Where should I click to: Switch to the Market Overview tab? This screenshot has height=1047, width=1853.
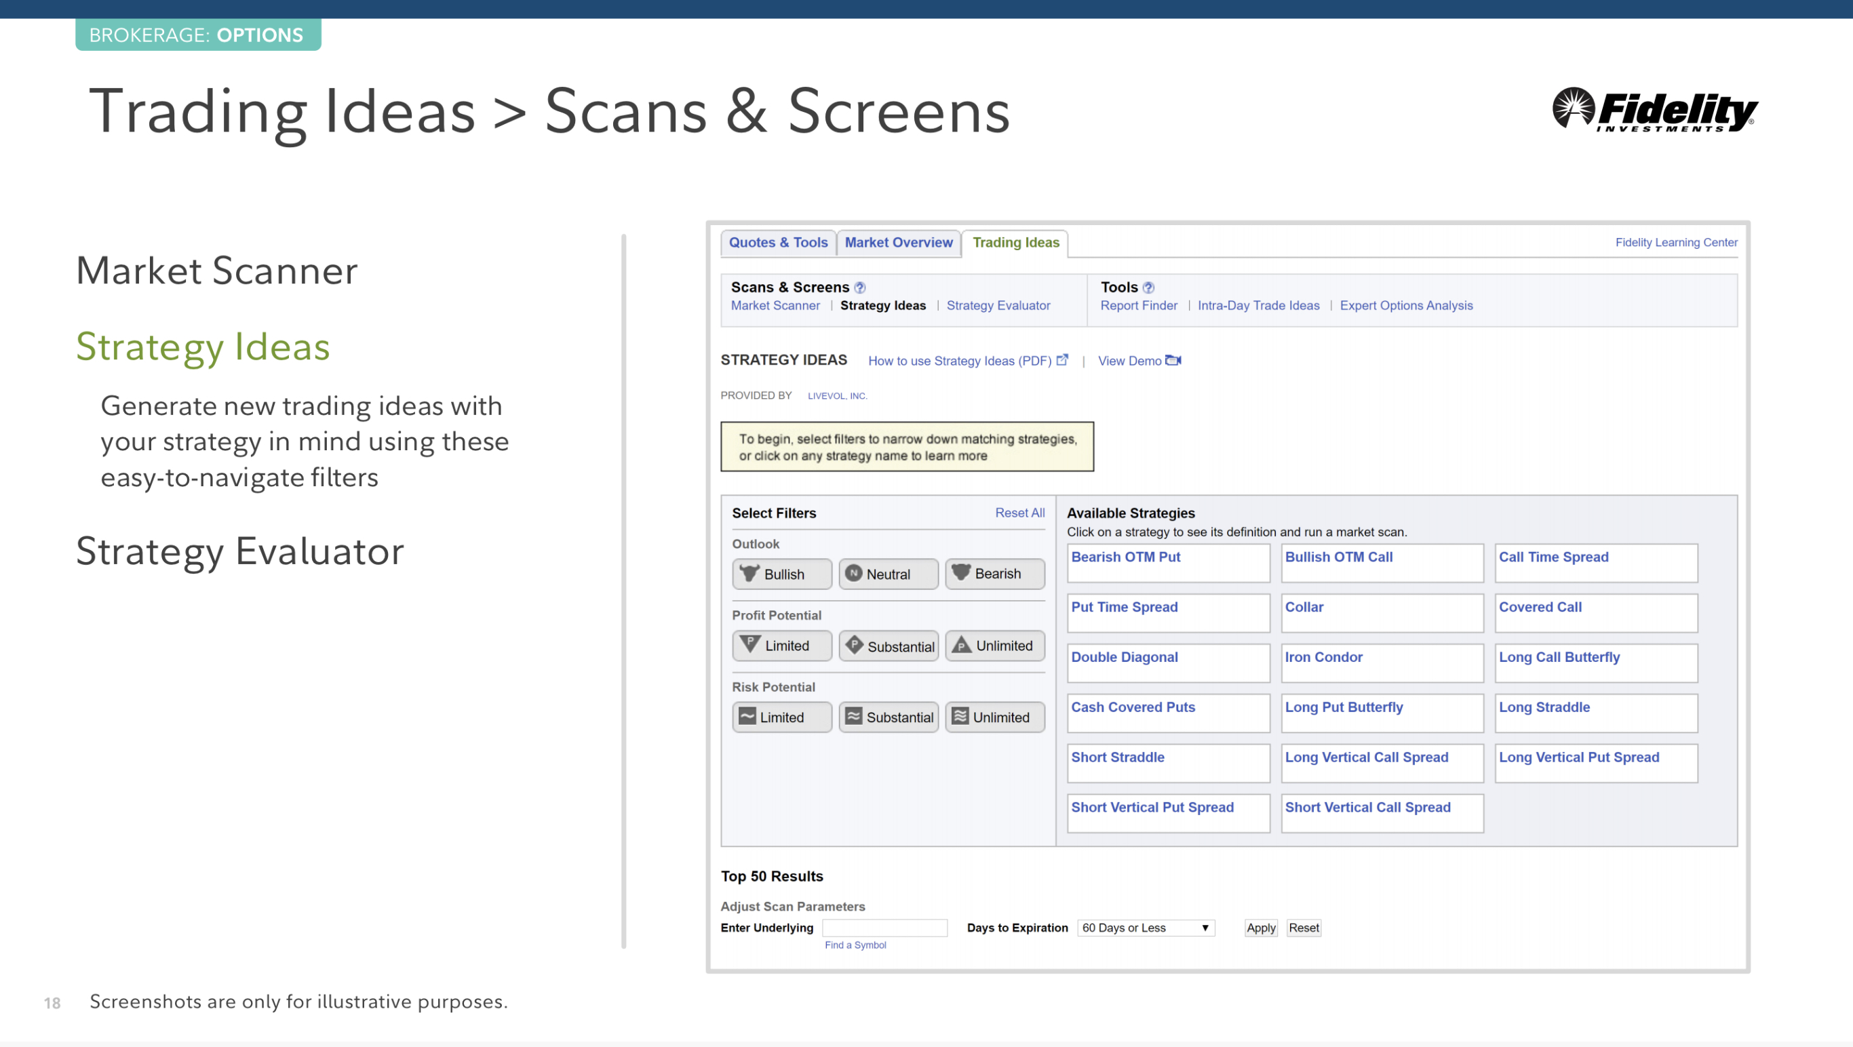899,242
